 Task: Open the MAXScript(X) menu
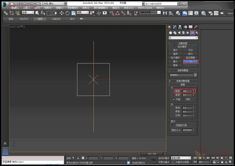pos(145,8)
